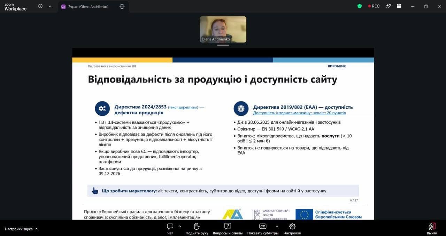Viewport: 446px width, 236px height.
Task: Open the текст директиви link
Action: (183, 107)
